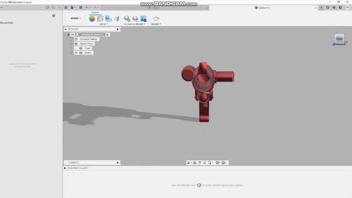Expand the IN-CANVAS RENDER dropdown
This screenshot has height=198, width=352.
[135, 24]
